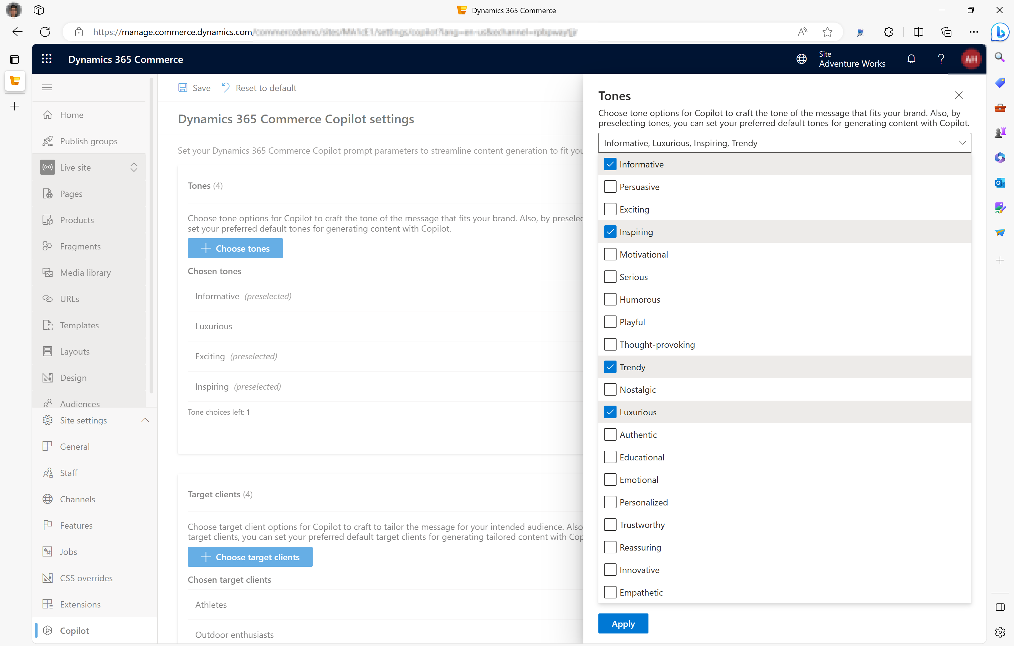Click the Choose tones button
Screen dimensions: 1014x646
tap(235, 248)
